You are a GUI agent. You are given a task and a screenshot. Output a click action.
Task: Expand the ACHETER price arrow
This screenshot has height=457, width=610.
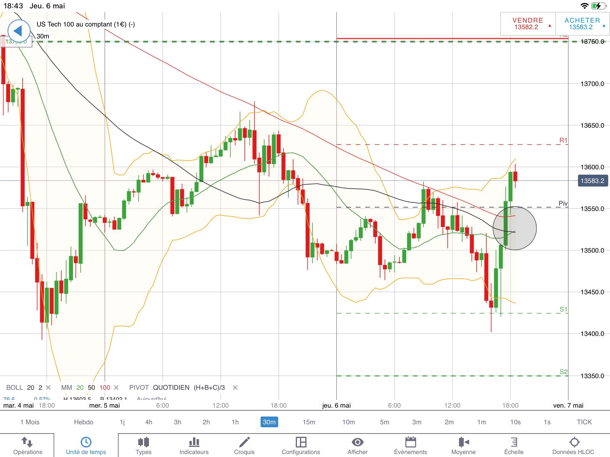click(x=604, y=26)
